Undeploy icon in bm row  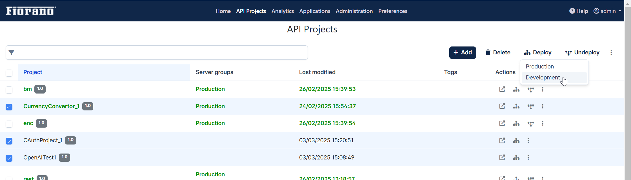click(531, 90)
